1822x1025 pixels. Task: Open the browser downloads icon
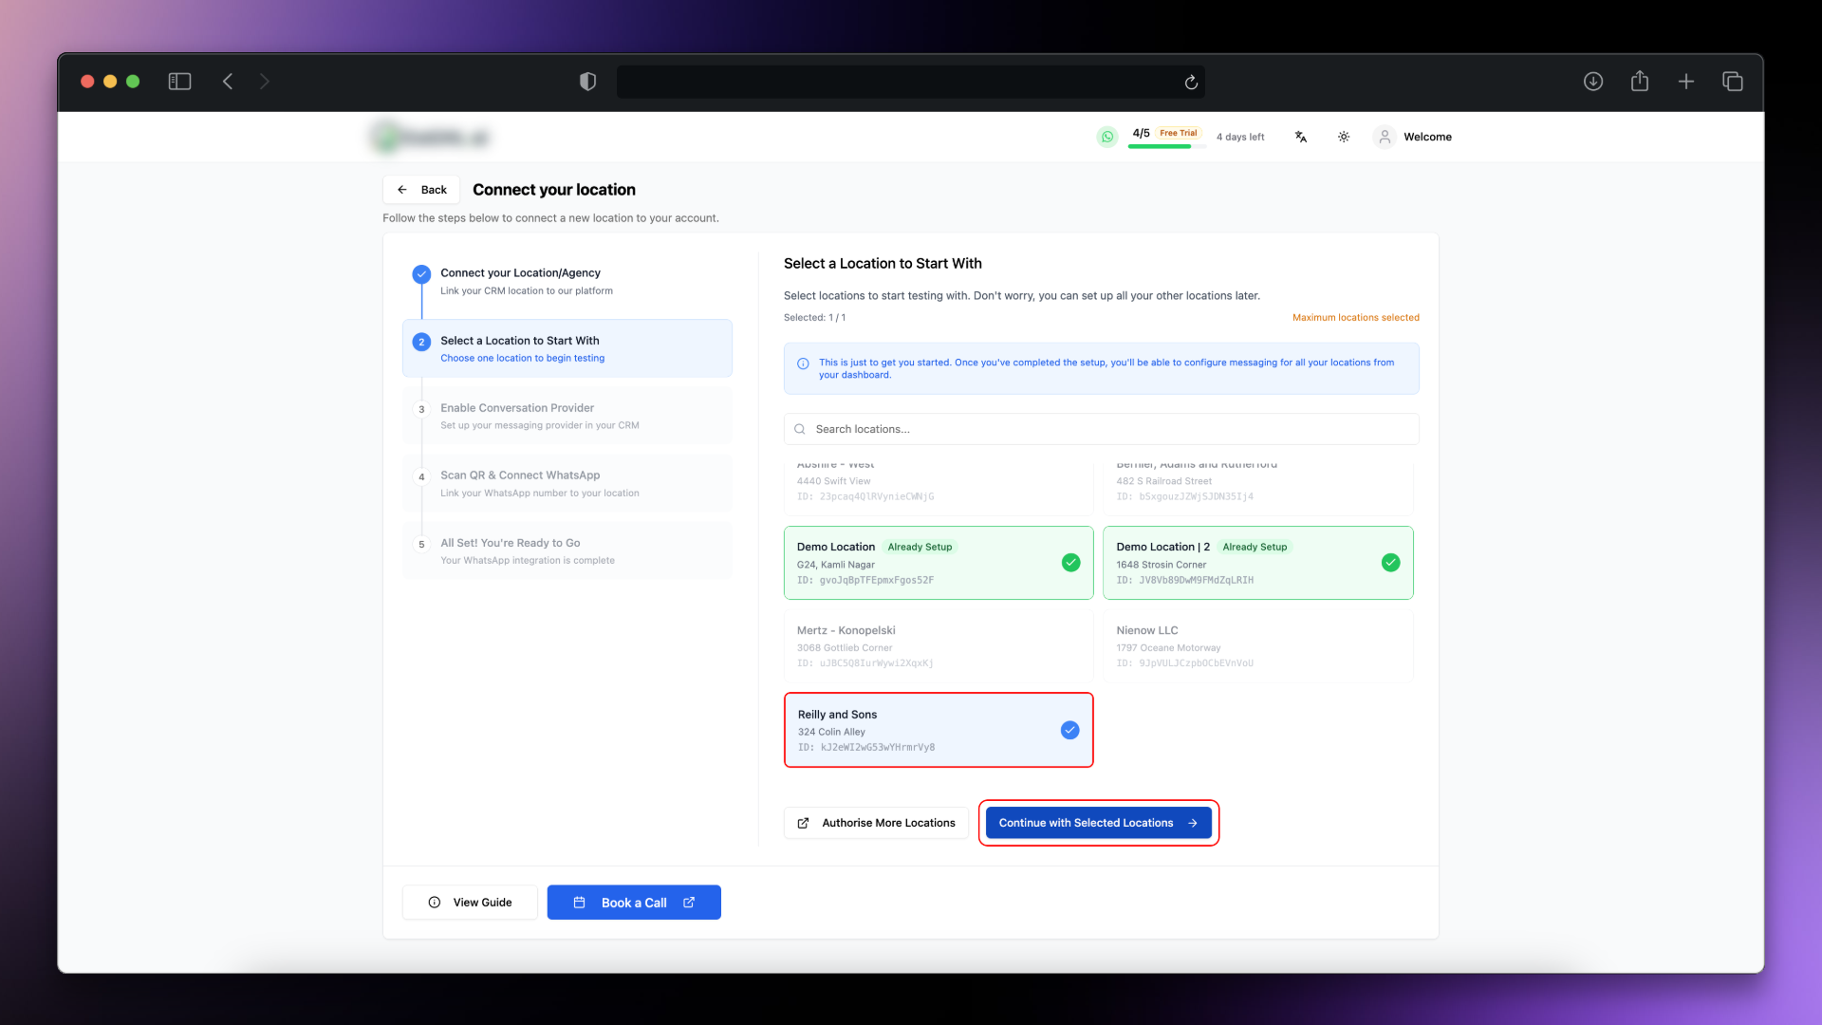[1593, 82]
